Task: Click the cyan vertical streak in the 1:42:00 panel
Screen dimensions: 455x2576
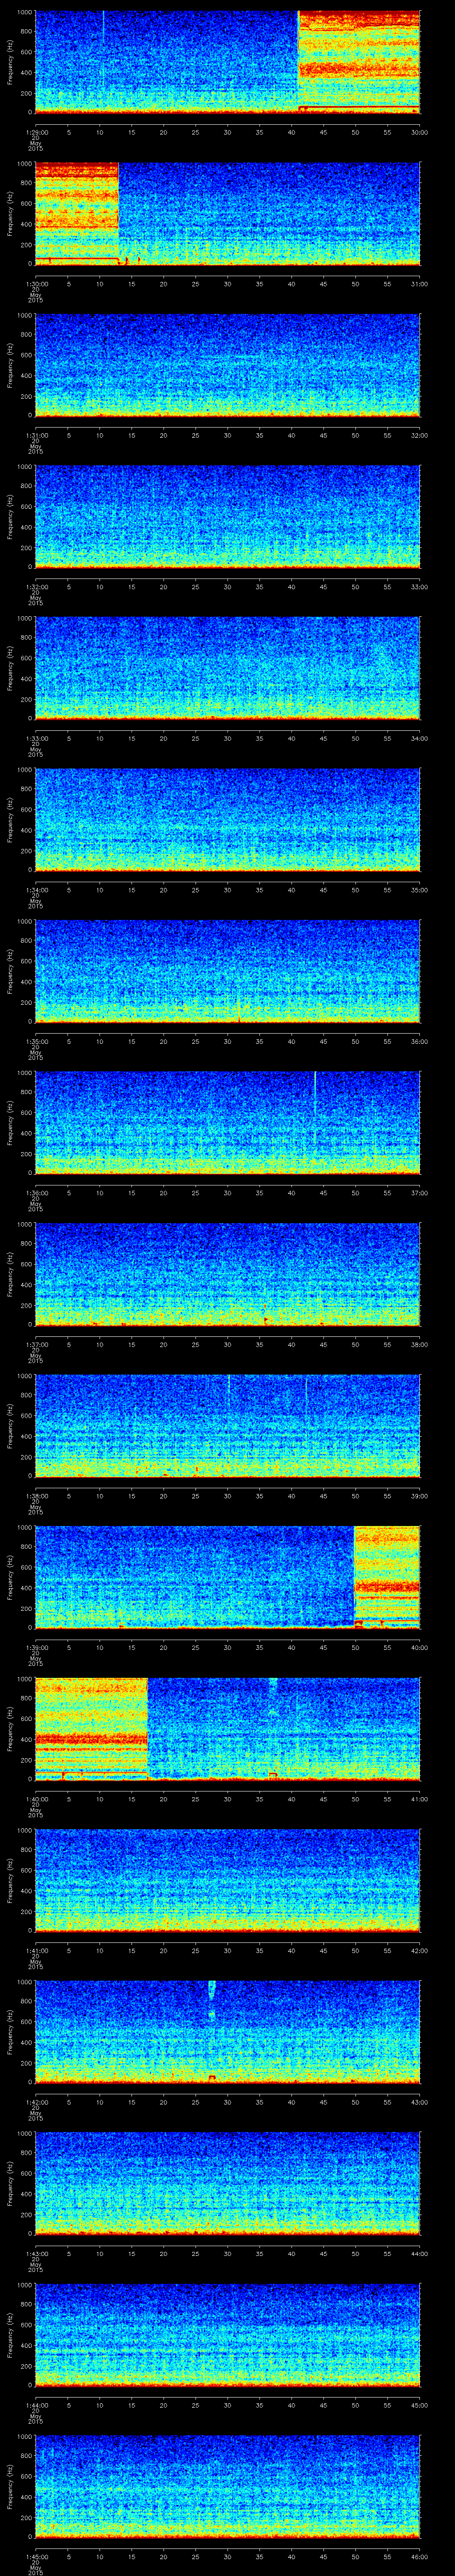Action: (211, 2002)
